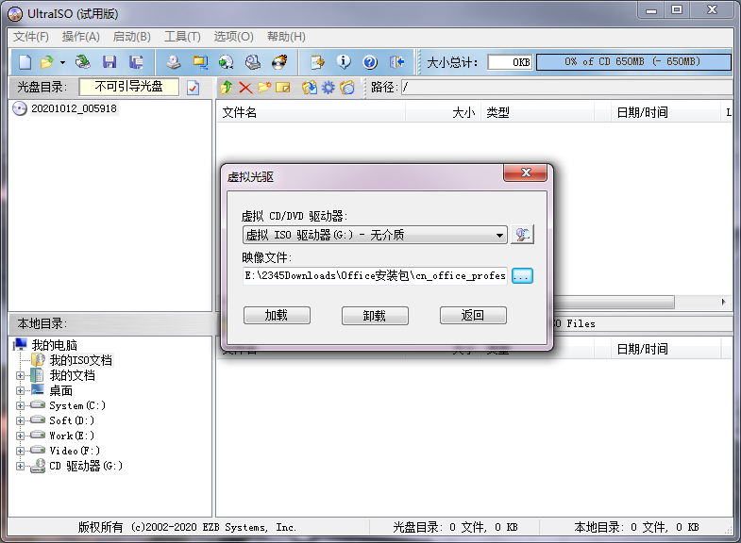
Task: Click the Compress ISO folder icon
Action: coord(200,62)
